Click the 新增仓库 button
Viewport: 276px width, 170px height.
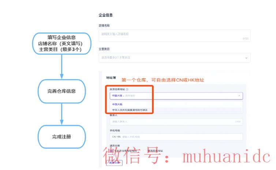coord(114,163)
